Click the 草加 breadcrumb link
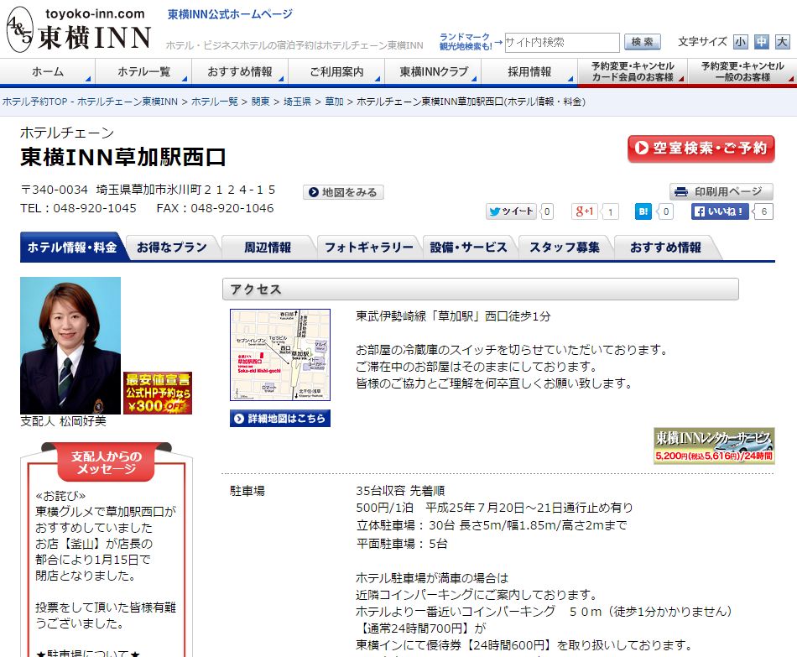Viewport: 797px width, 657px height. 334,102
